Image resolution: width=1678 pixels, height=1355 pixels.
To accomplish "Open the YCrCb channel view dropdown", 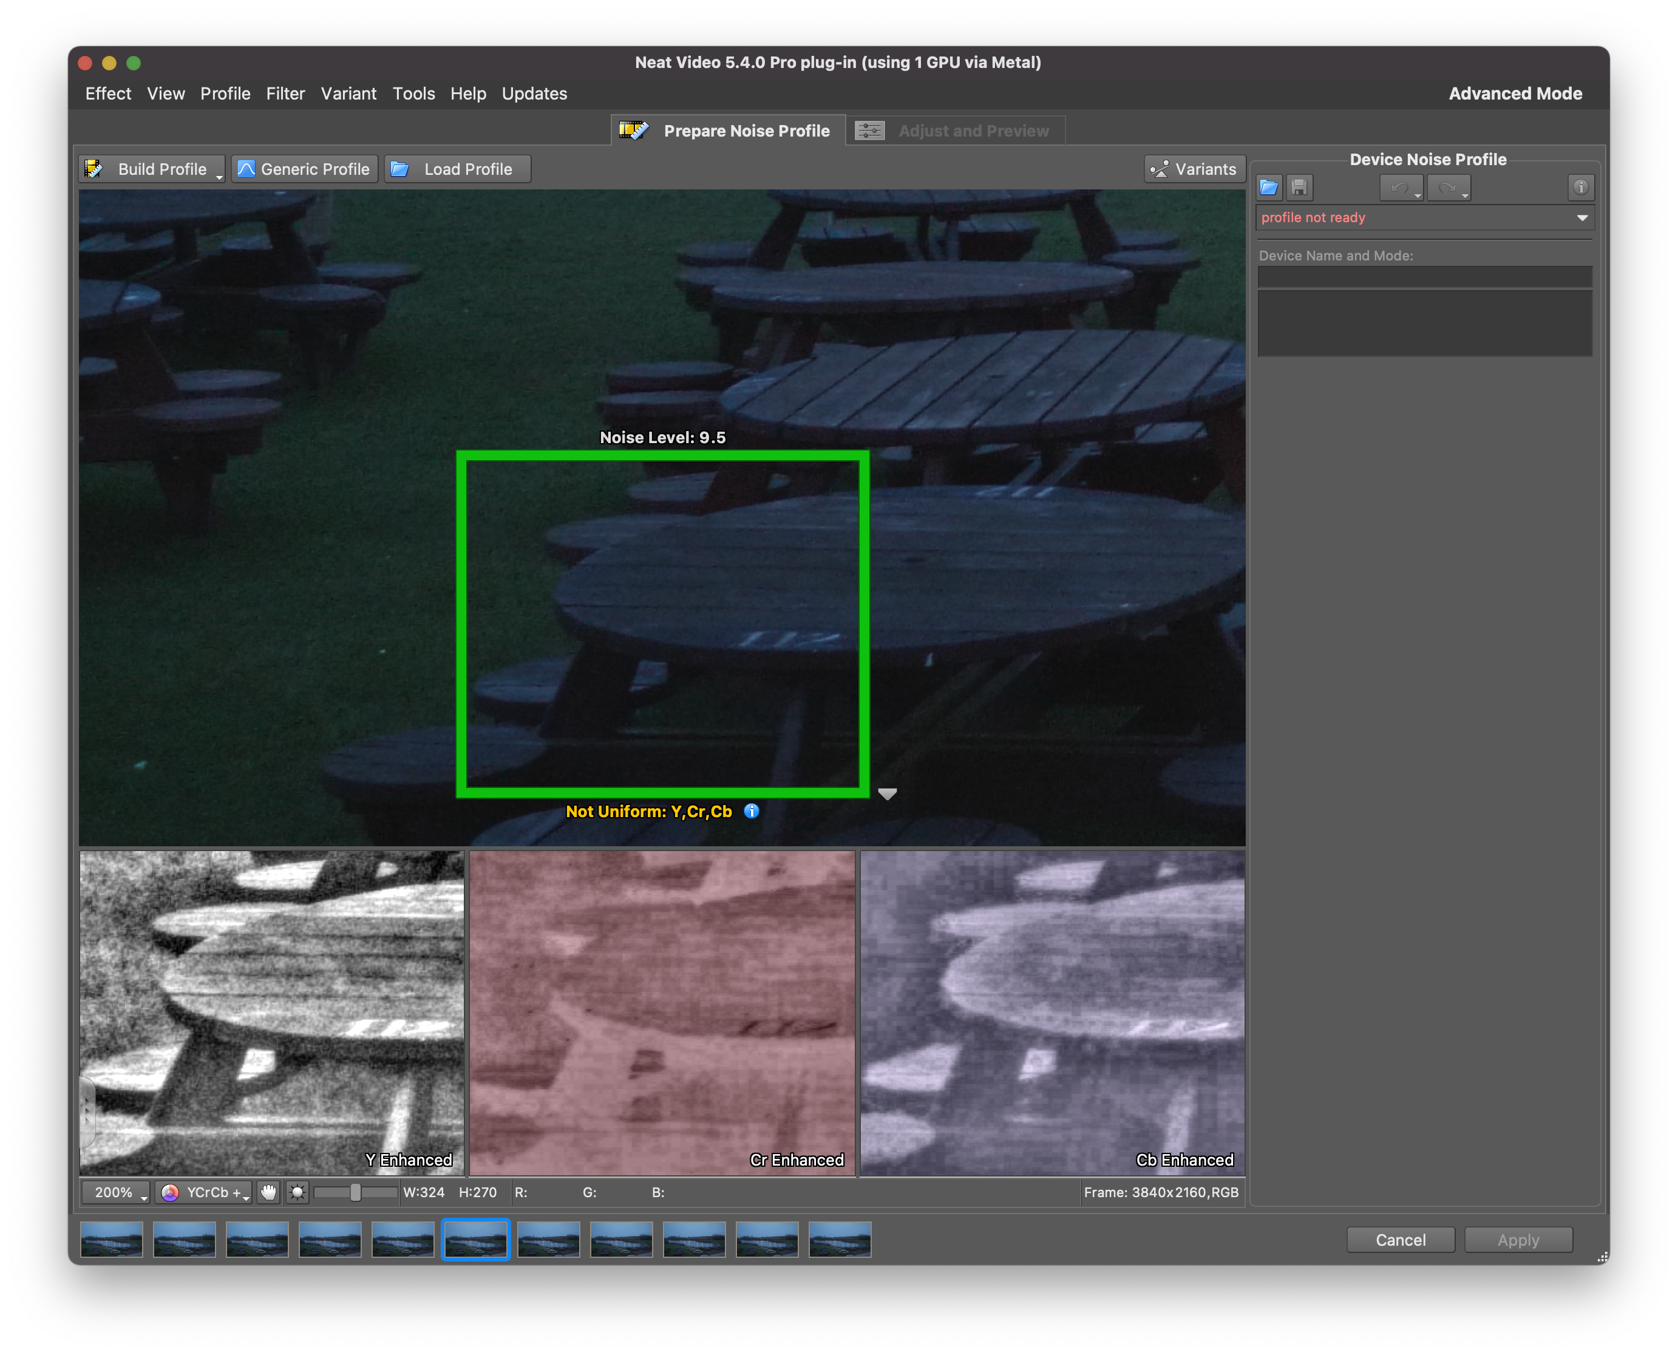I will (x=204, y=1192).
